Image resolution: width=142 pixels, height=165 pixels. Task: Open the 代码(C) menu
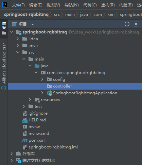tap(90, 5)
